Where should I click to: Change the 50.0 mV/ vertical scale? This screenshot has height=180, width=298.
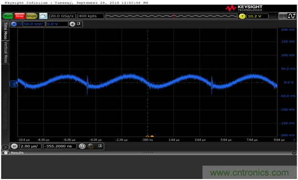coord(34,24)
